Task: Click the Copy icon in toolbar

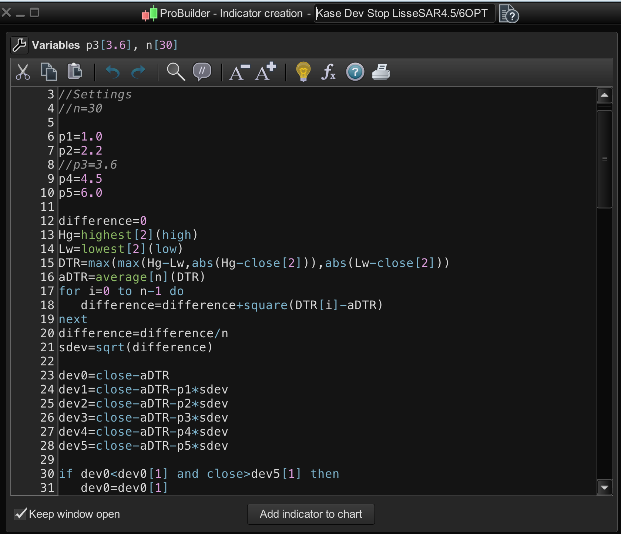Action: (x=48, y=72)
